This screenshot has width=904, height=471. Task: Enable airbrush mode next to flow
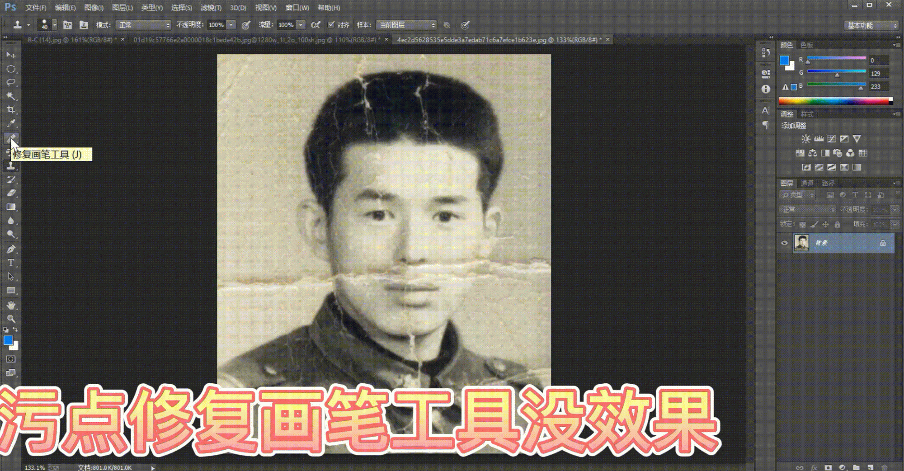pos(315,25)
